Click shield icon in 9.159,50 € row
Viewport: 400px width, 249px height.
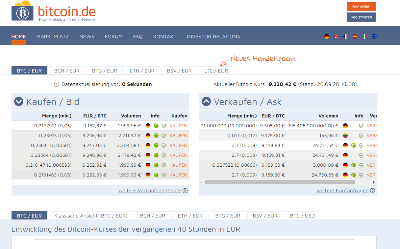coord(361,175)
